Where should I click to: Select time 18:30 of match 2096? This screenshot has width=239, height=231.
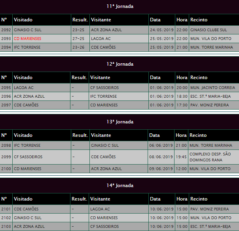point(182,96)
